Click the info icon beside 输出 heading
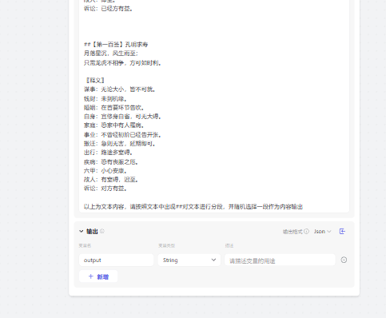The width and height of the screenshot is (386, 318). (x=102, y=231)
